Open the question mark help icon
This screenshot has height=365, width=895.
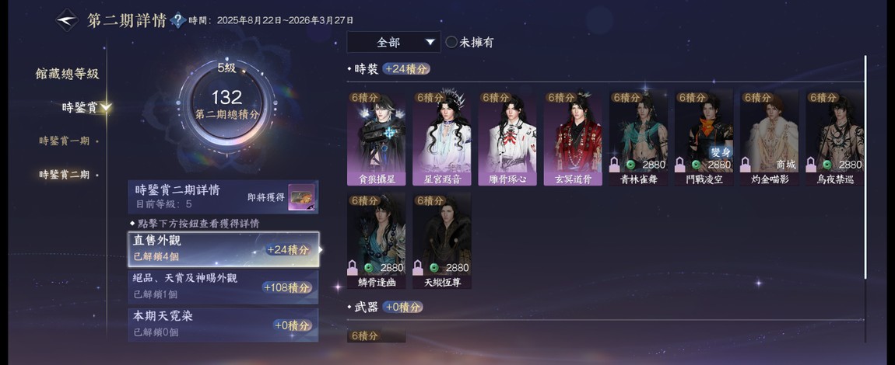tap(178, 20)
